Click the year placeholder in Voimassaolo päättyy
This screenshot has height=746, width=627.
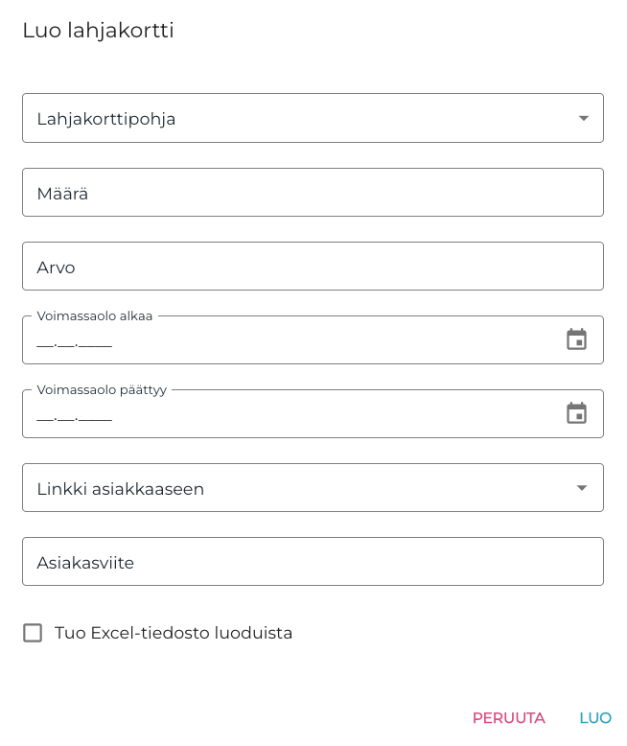click(x=96, y=415)
